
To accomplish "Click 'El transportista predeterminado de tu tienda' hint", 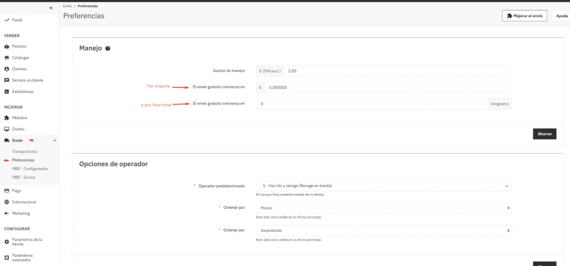I will tap(290, 195).
